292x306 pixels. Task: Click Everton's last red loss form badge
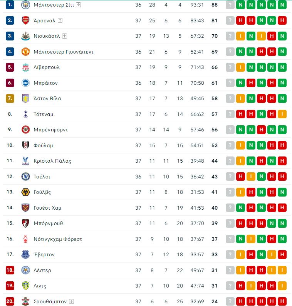click(x=282, y=254)
